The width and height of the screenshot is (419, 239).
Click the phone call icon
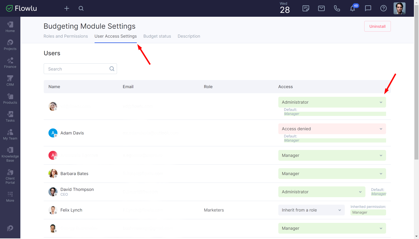pos(337,8)
